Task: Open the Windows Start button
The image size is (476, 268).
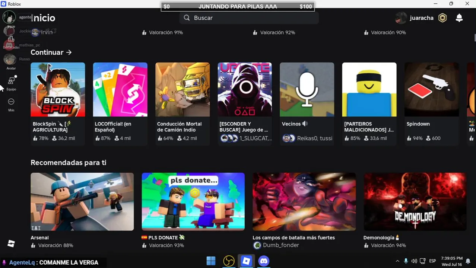Action: tap(211, 261)
